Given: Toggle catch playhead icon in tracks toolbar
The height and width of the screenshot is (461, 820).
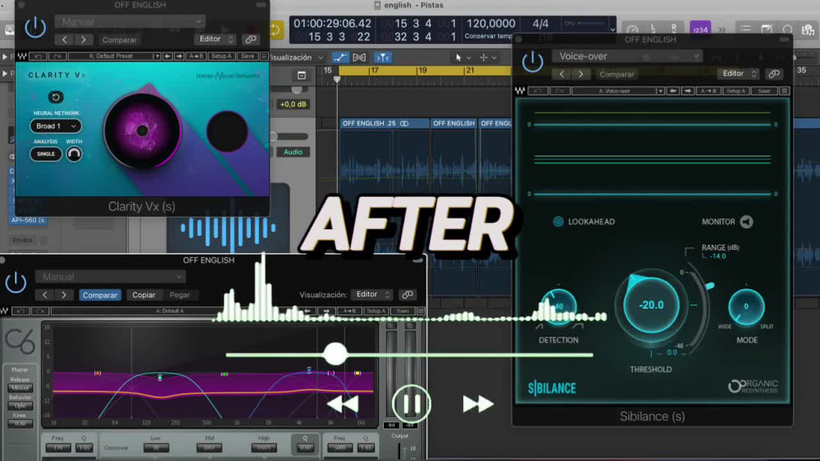Looking at the screenshot, I should [382, 57].
